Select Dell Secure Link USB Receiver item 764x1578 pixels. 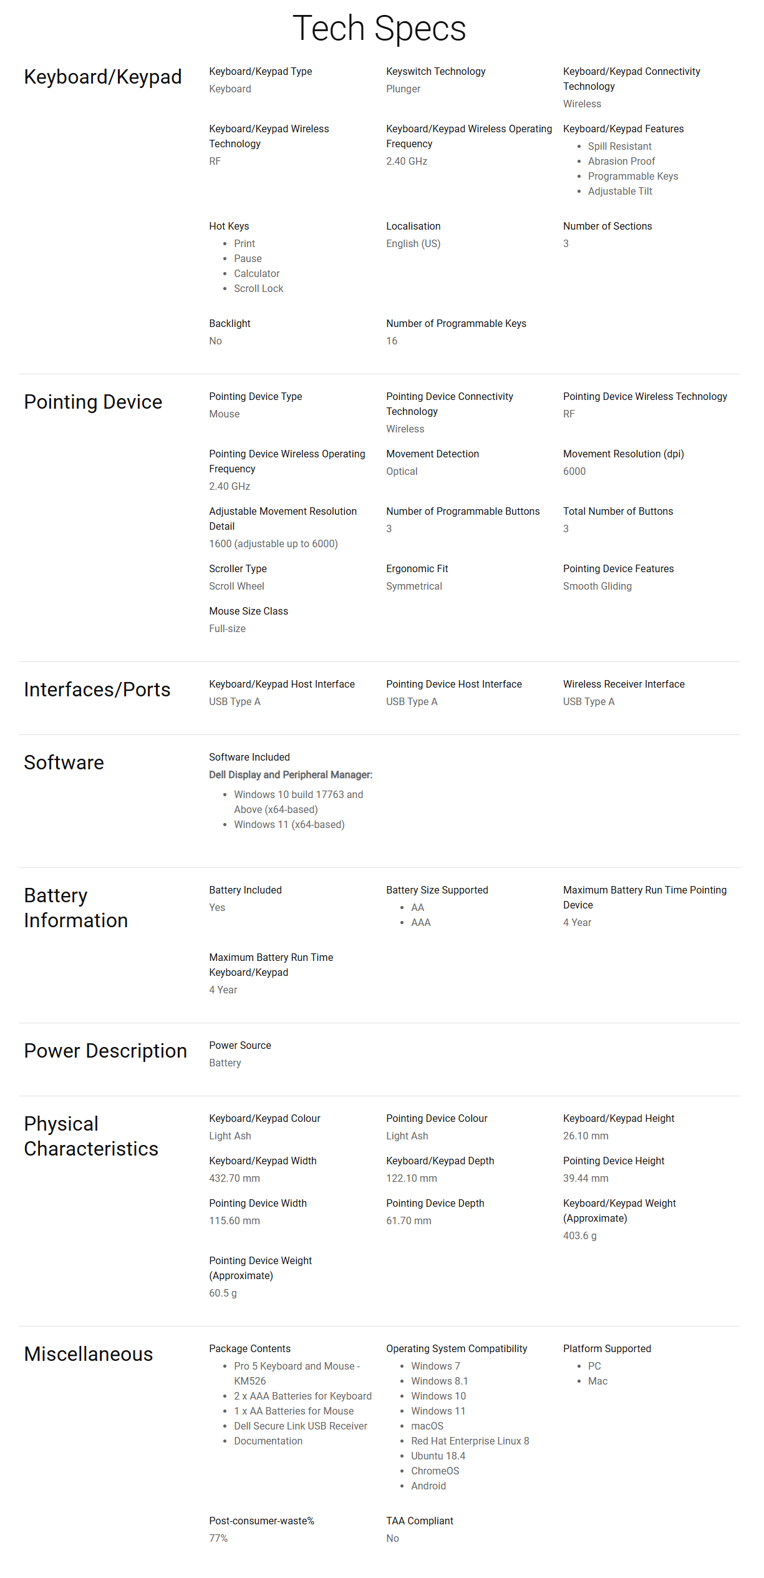pyautogui.click(x=301, y=1426)
